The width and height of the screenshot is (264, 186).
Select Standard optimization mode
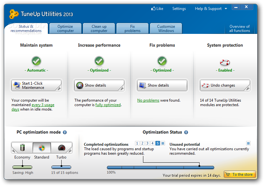(x=42, y=148)
